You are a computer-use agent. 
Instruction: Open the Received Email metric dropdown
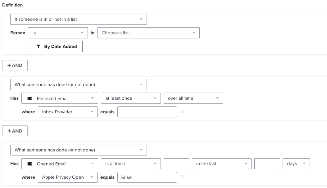(x=60, y=98)
